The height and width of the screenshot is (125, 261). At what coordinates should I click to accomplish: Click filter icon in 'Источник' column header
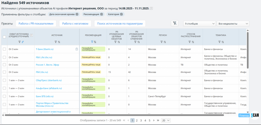pyautogui.click(x=55, y=42)
